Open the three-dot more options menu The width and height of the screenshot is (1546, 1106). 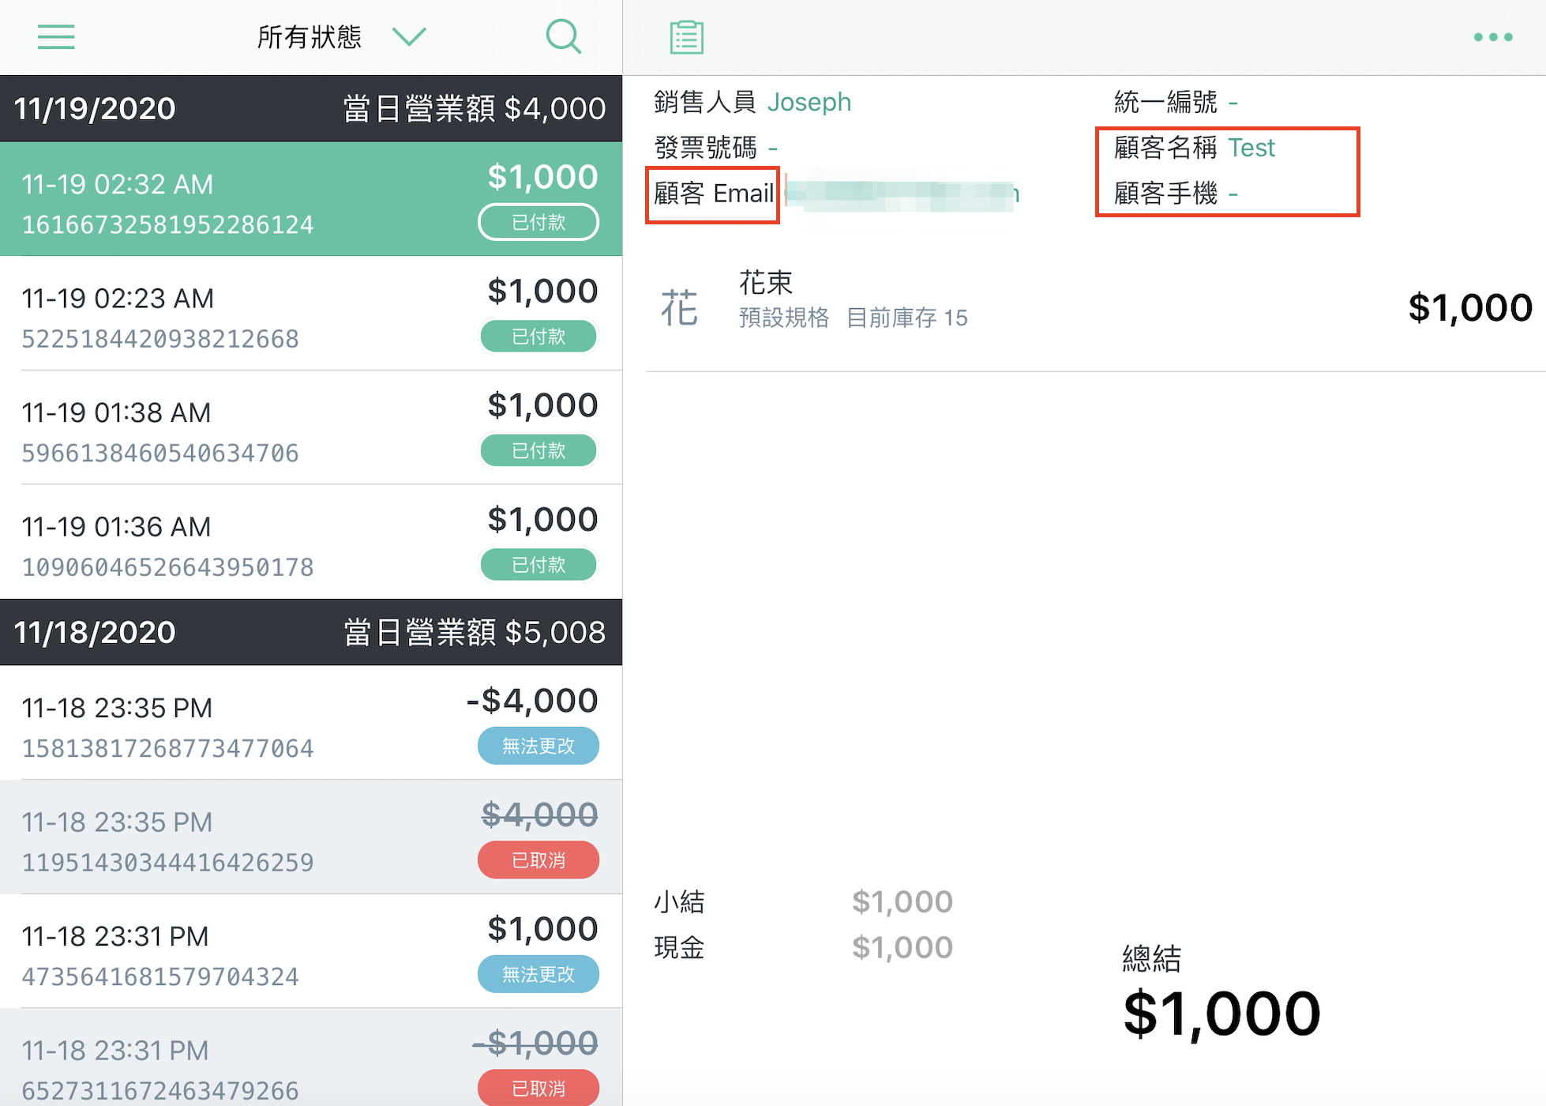pyautogui.click(x=1493, y=36)
